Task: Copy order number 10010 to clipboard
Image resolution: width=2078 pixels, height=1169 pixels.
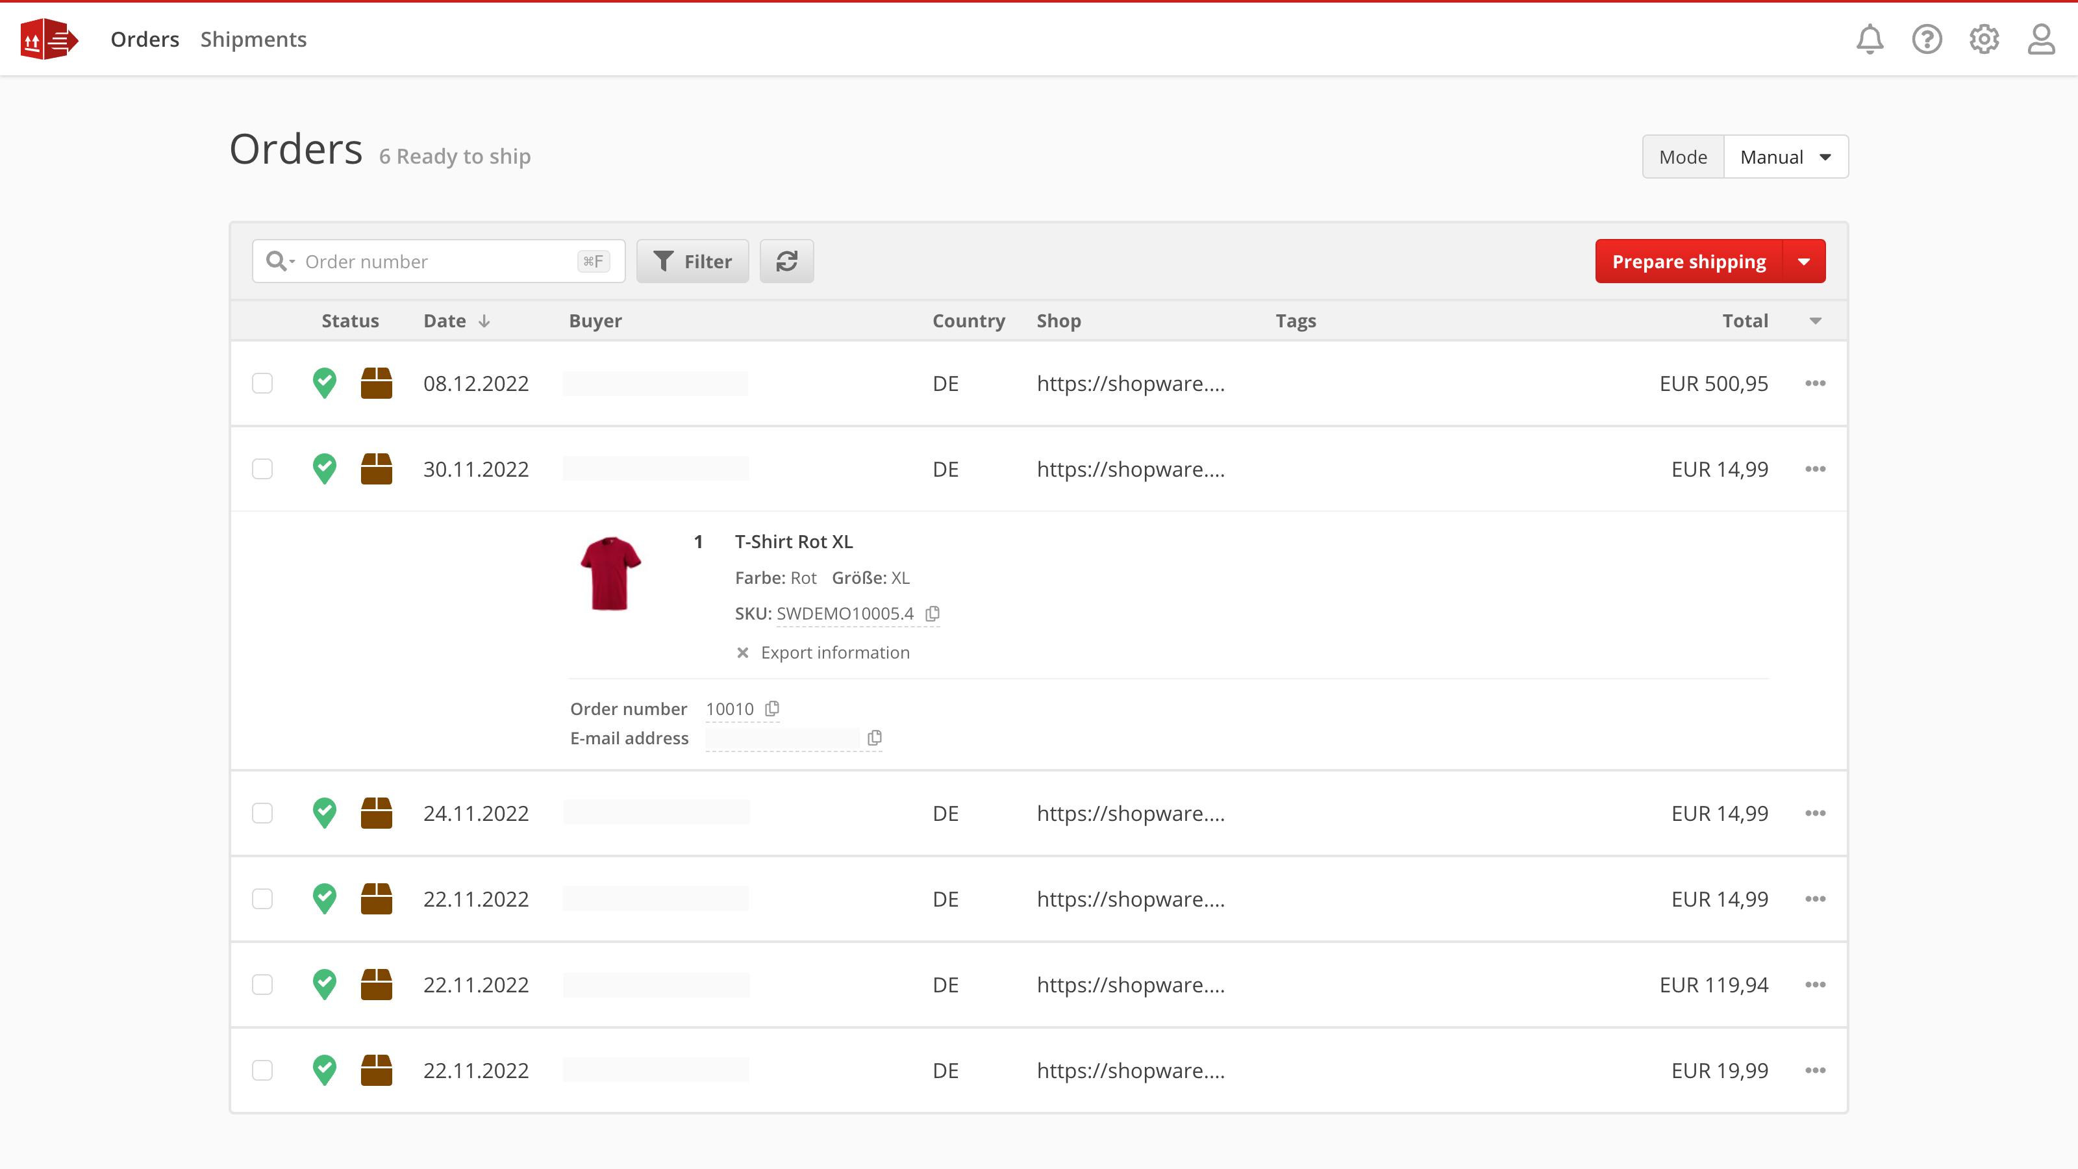Action: (772, 709)
